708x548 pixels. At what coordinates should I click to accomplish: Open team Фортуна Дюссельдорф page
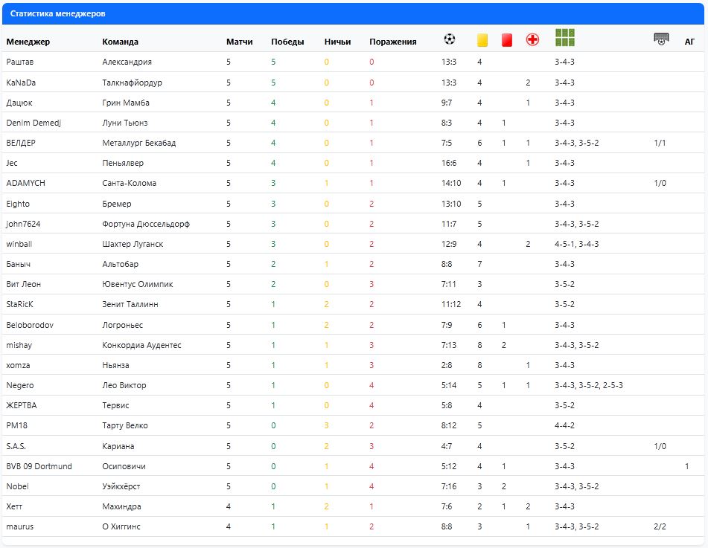tap(145, 224)
